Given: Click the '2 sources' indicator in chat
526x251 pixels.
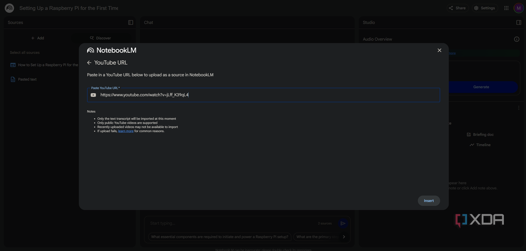Looking at the screenshot, I should 325,223.
